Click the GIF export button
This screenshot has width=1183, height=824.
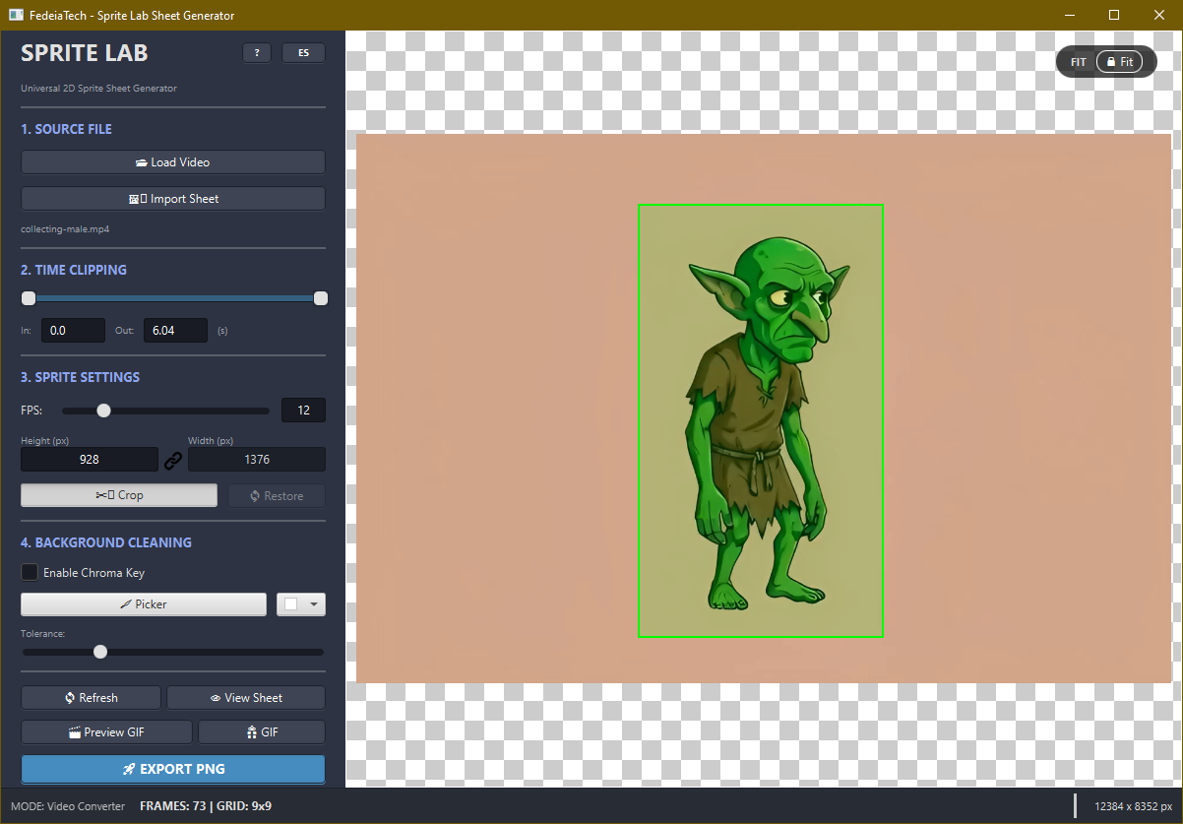pos(262,732)
